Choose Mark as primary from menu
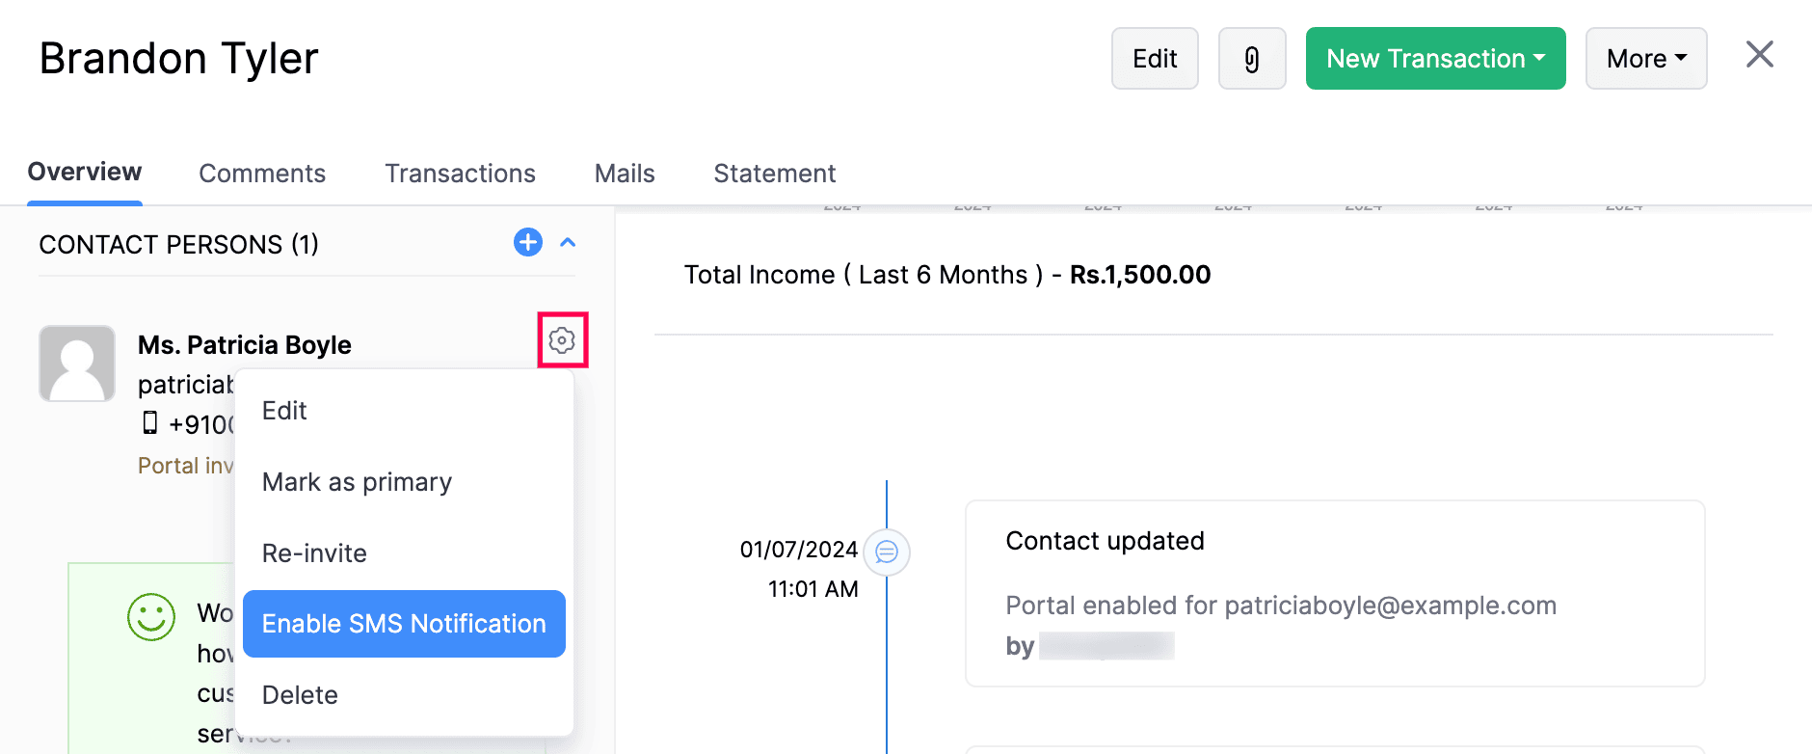This screenshot has height=754, width=1812. 357,482
